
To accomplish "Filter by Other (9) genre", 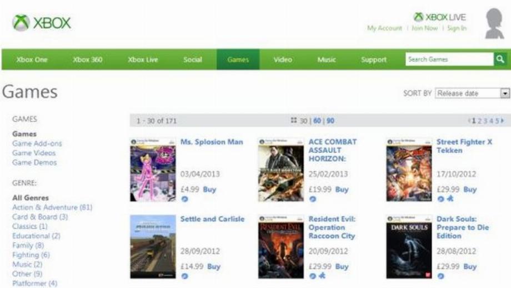I will click(x=27, y=274).
